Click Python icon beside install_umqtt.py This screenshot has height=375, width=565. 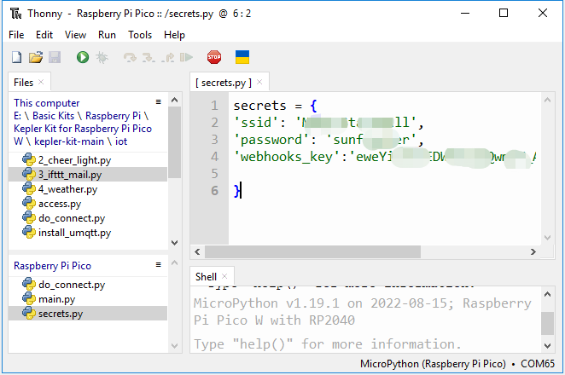(x=29, y=233)
